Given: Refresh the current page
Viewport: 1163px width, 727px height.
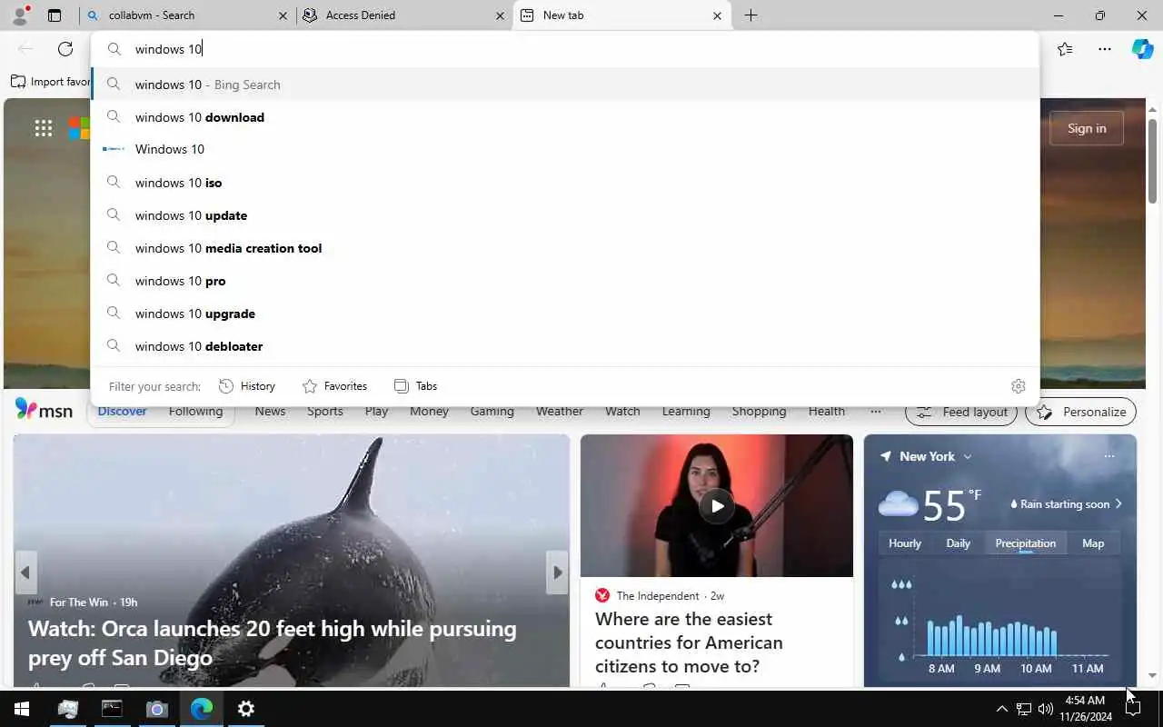Looking at the screenshot, I should (65, 49).
